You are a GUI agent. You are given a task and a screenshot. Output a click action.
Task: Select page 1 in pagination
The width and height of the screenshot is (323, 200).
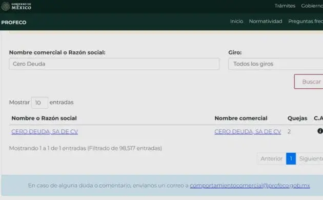(x=291, y=158)
